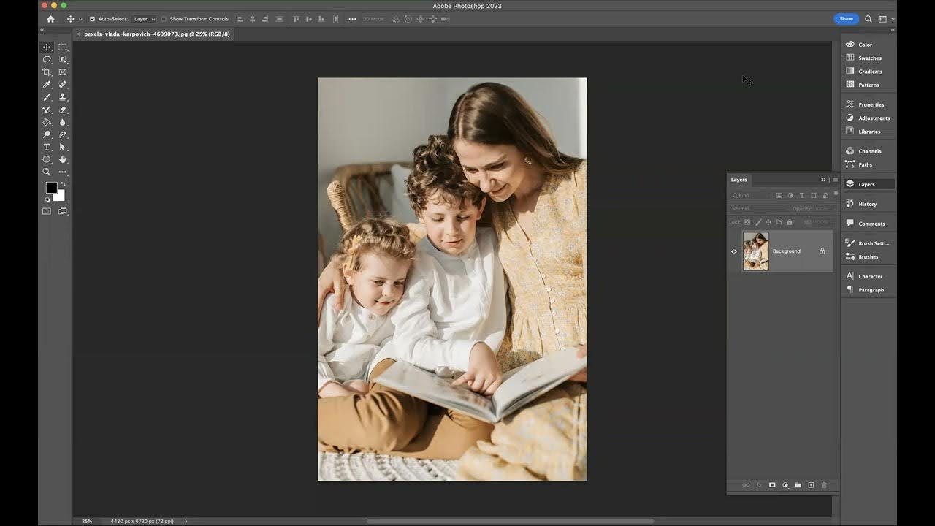The image size is (935, 526).
Task: Go to Home screen icon
Action: [50, 19]
